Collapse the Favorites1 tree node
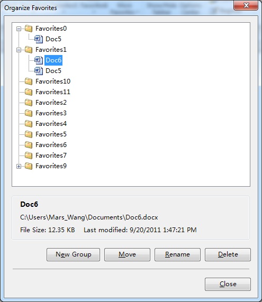The width and height of the screenshot is (262, 302). (x=19, y=50)
